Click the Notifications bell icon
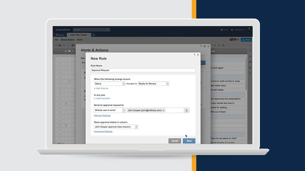The height and width of the screenshot is (171, 305). point(232,30)
